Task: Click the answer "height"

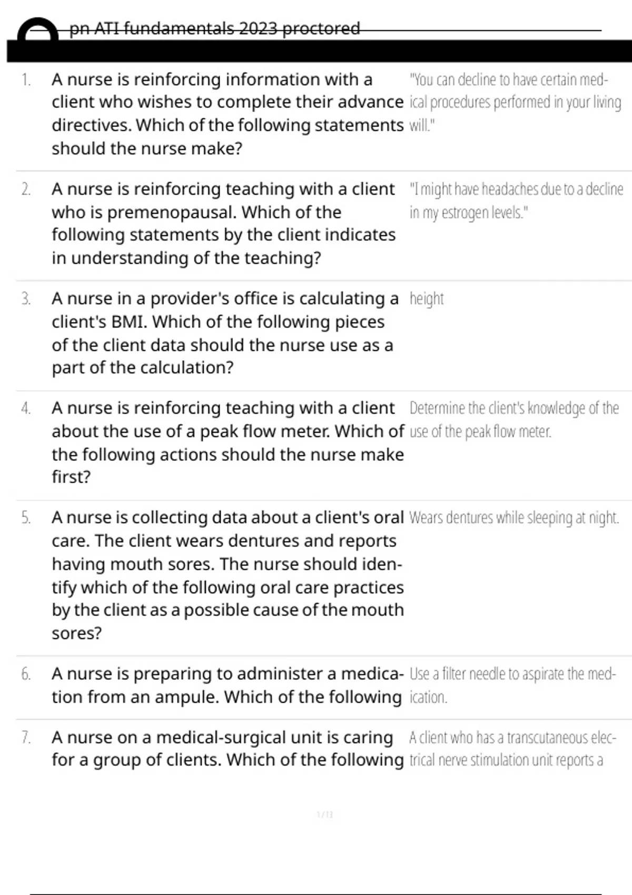Action: [427, 299]
